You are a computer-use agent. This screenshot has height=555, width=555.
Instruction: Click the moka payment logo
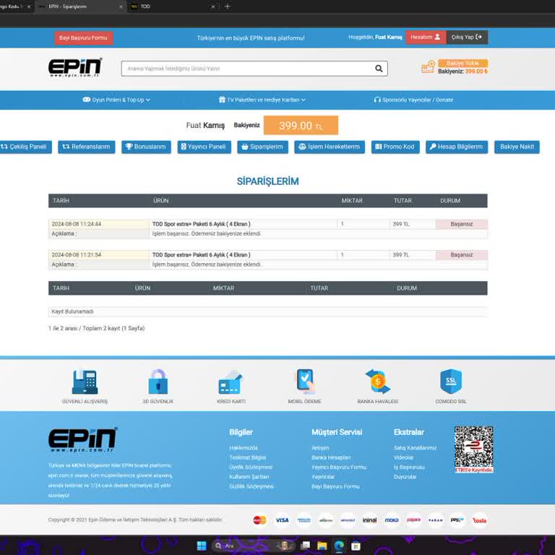(392, 520)
